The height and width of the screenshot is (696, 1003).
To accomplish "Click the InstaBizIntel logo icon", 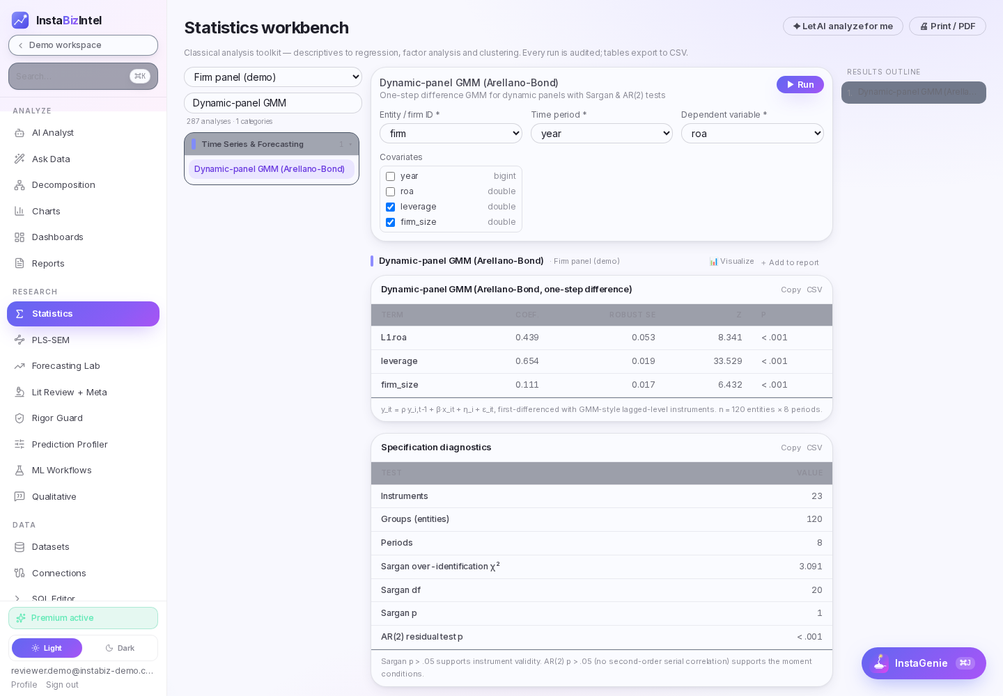I will [x=20, y=20].
